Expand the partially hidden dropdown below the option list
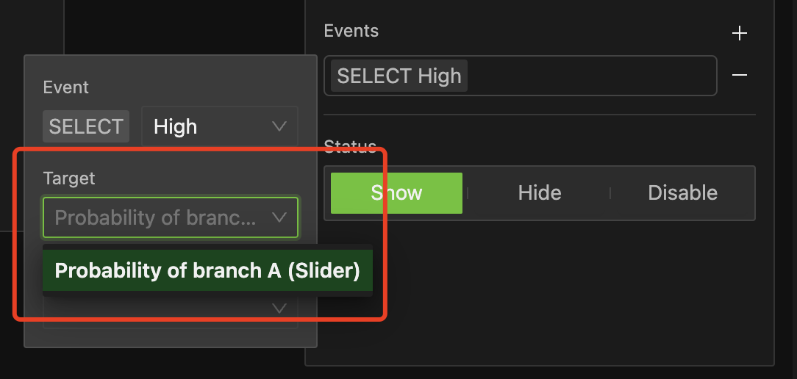 (279, 309)
